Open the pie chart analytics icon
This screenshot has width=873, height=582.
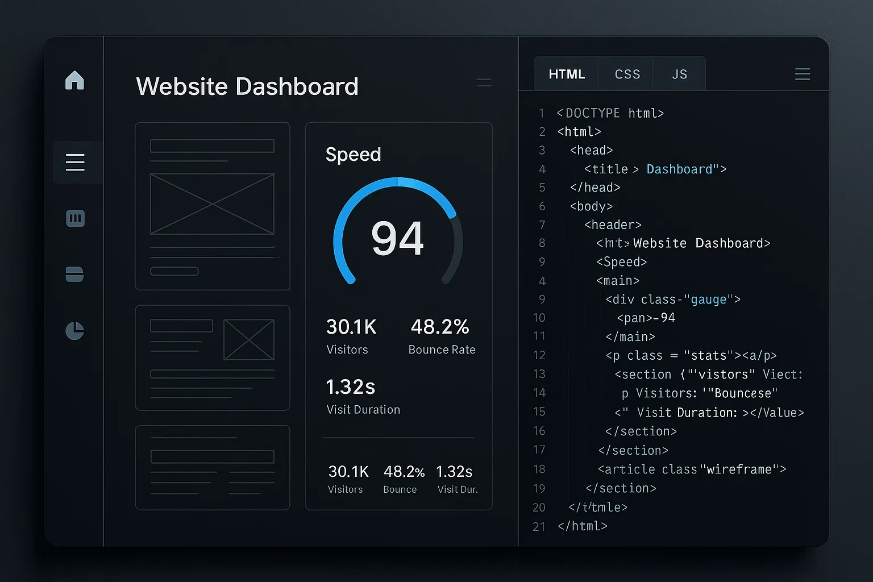(x=74, y=330)
